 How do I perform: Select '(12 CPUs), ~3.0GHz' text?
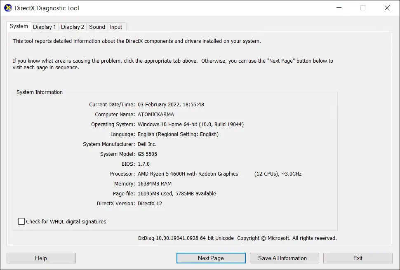point(278,174)
